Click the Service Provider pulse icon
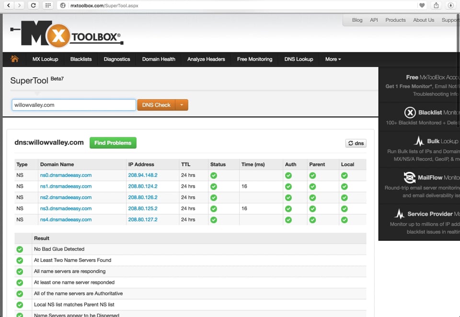The width and height of the screenshot is (460, 317). (399, 214)
